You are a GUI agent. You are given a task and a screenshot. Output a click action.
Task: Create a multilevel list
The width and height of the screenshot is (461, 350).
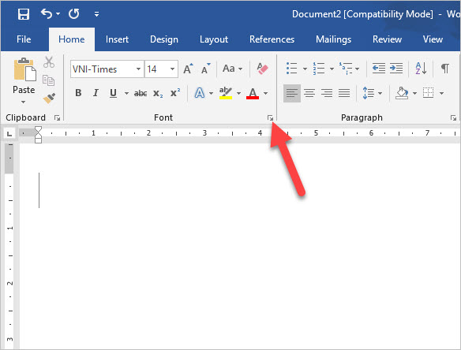click(x=346, y=69)
